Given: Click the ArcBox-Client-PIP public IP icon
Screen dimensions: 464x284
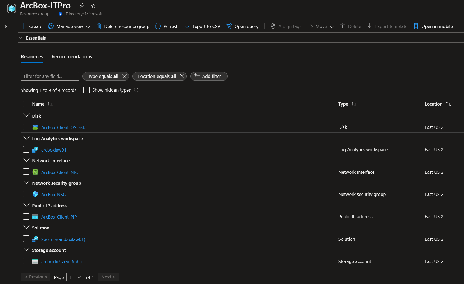Looking at the screenshot, I should click(35, 217).
